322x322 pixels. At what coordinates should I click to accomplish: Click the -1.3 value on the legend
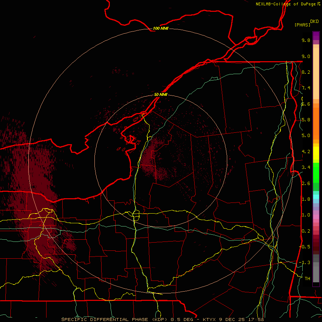pos(304,263)
